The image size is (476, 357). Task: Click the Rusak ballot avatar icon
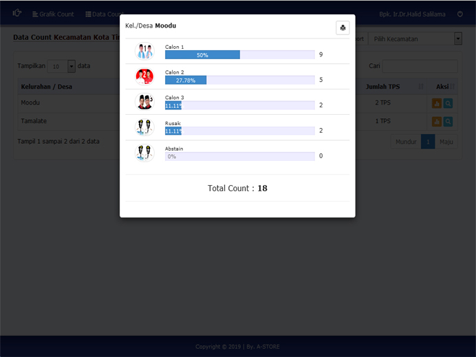[x=144, y=127]
